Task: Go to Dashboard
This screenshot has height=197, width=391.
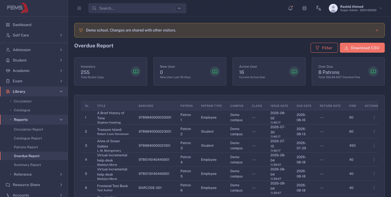Action: point(34,25)
